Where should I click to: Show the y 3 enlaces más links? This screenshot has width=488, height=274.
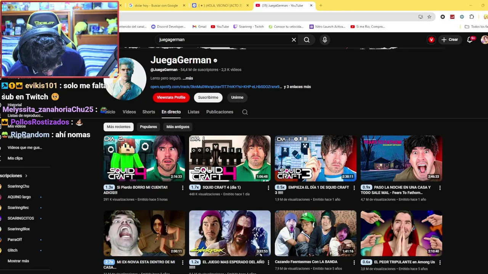297,87
